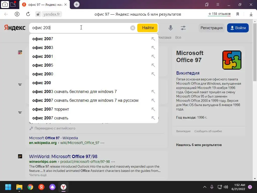The image size is (257, 193).
Task: Insert 'офис 2007' into the query via its arrow
Action: [153, 39]
